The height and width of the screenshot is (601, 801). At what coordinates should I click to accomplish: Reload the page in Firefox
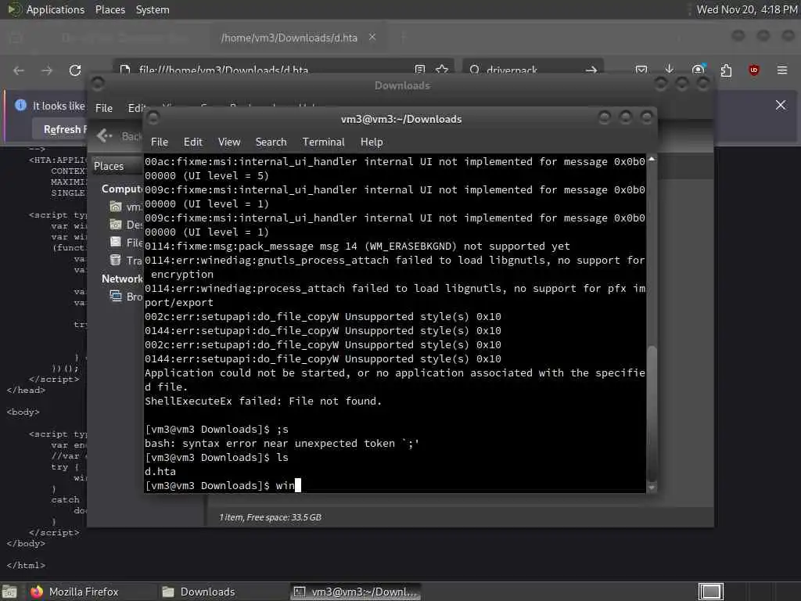(75, 70)
